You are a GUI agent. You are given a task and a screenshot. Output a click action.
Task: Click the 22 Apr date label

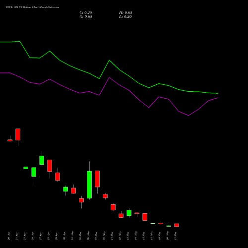pyautogui.click(x=25, y=237)
